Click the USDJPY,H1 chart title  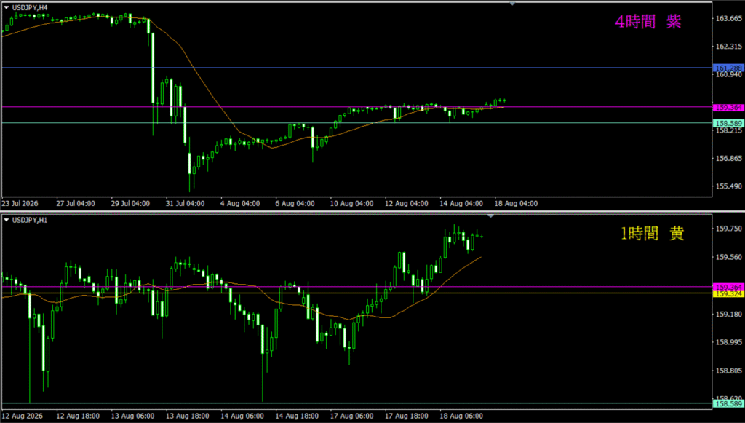pos(30,220)
